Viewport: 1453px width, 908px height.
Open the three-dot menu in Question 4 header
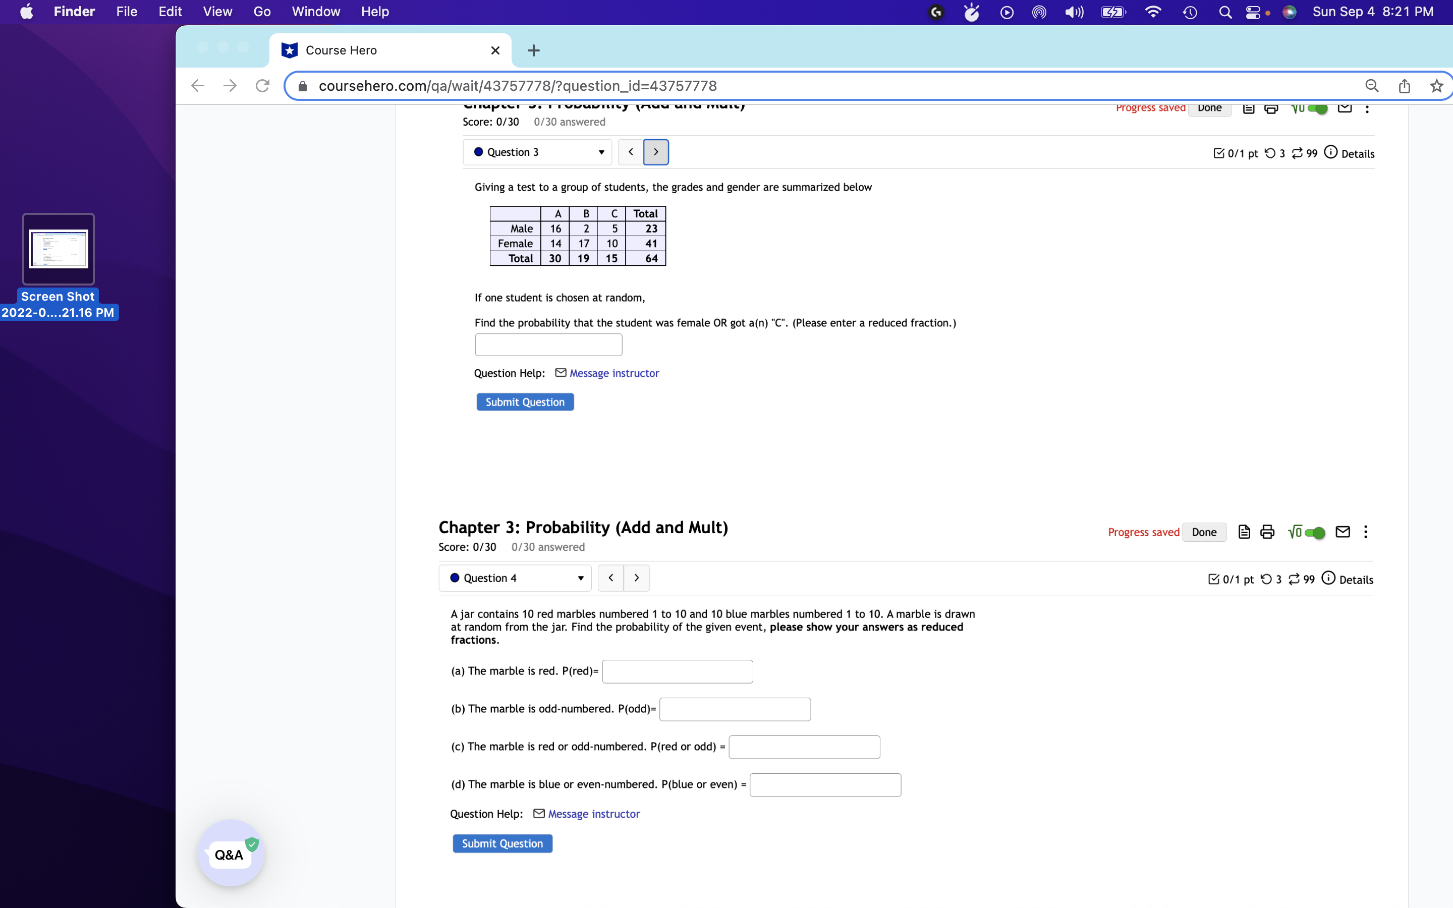click(1365, 532)
